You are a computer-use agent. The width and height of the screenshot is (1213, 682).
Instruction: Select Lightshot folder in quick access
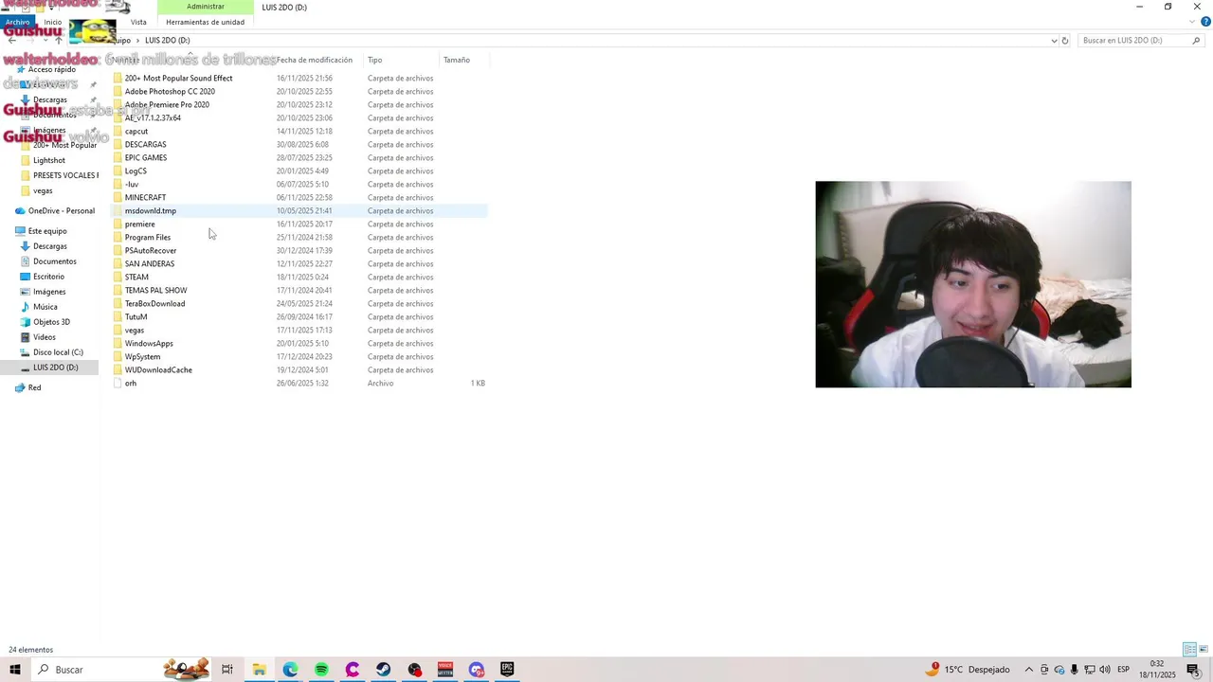coord(49,160)
